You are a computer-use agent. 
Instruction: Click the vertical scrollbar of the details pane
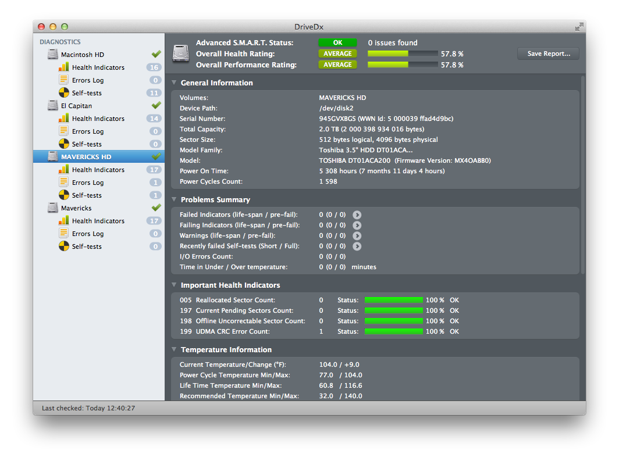pyautogui.click(x=583, y=176)
